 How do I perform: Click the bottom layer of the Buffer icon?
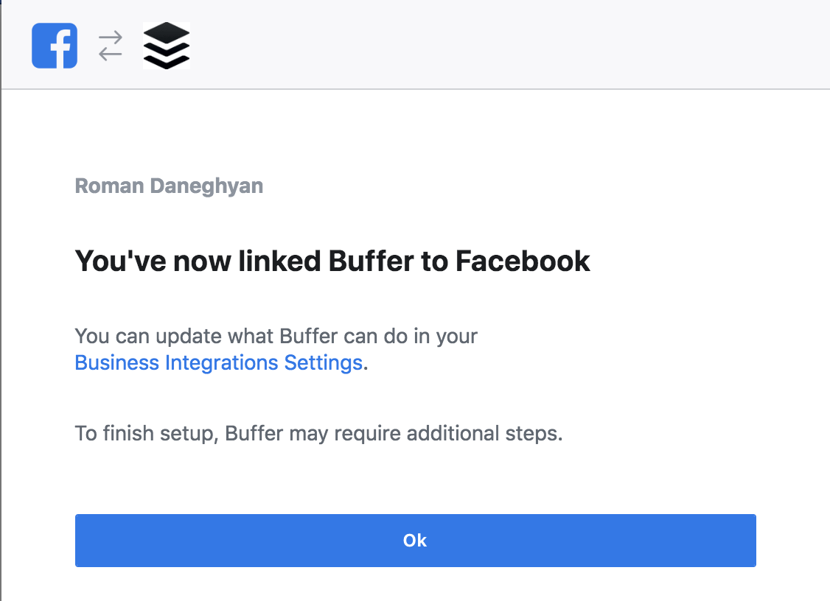pyautogui.click(x=166, y=61)
